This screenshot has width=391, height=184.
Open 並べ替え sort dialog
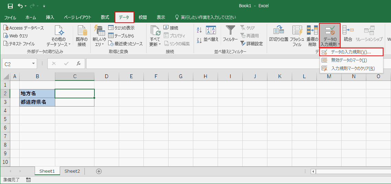click(x=211, y=34)
